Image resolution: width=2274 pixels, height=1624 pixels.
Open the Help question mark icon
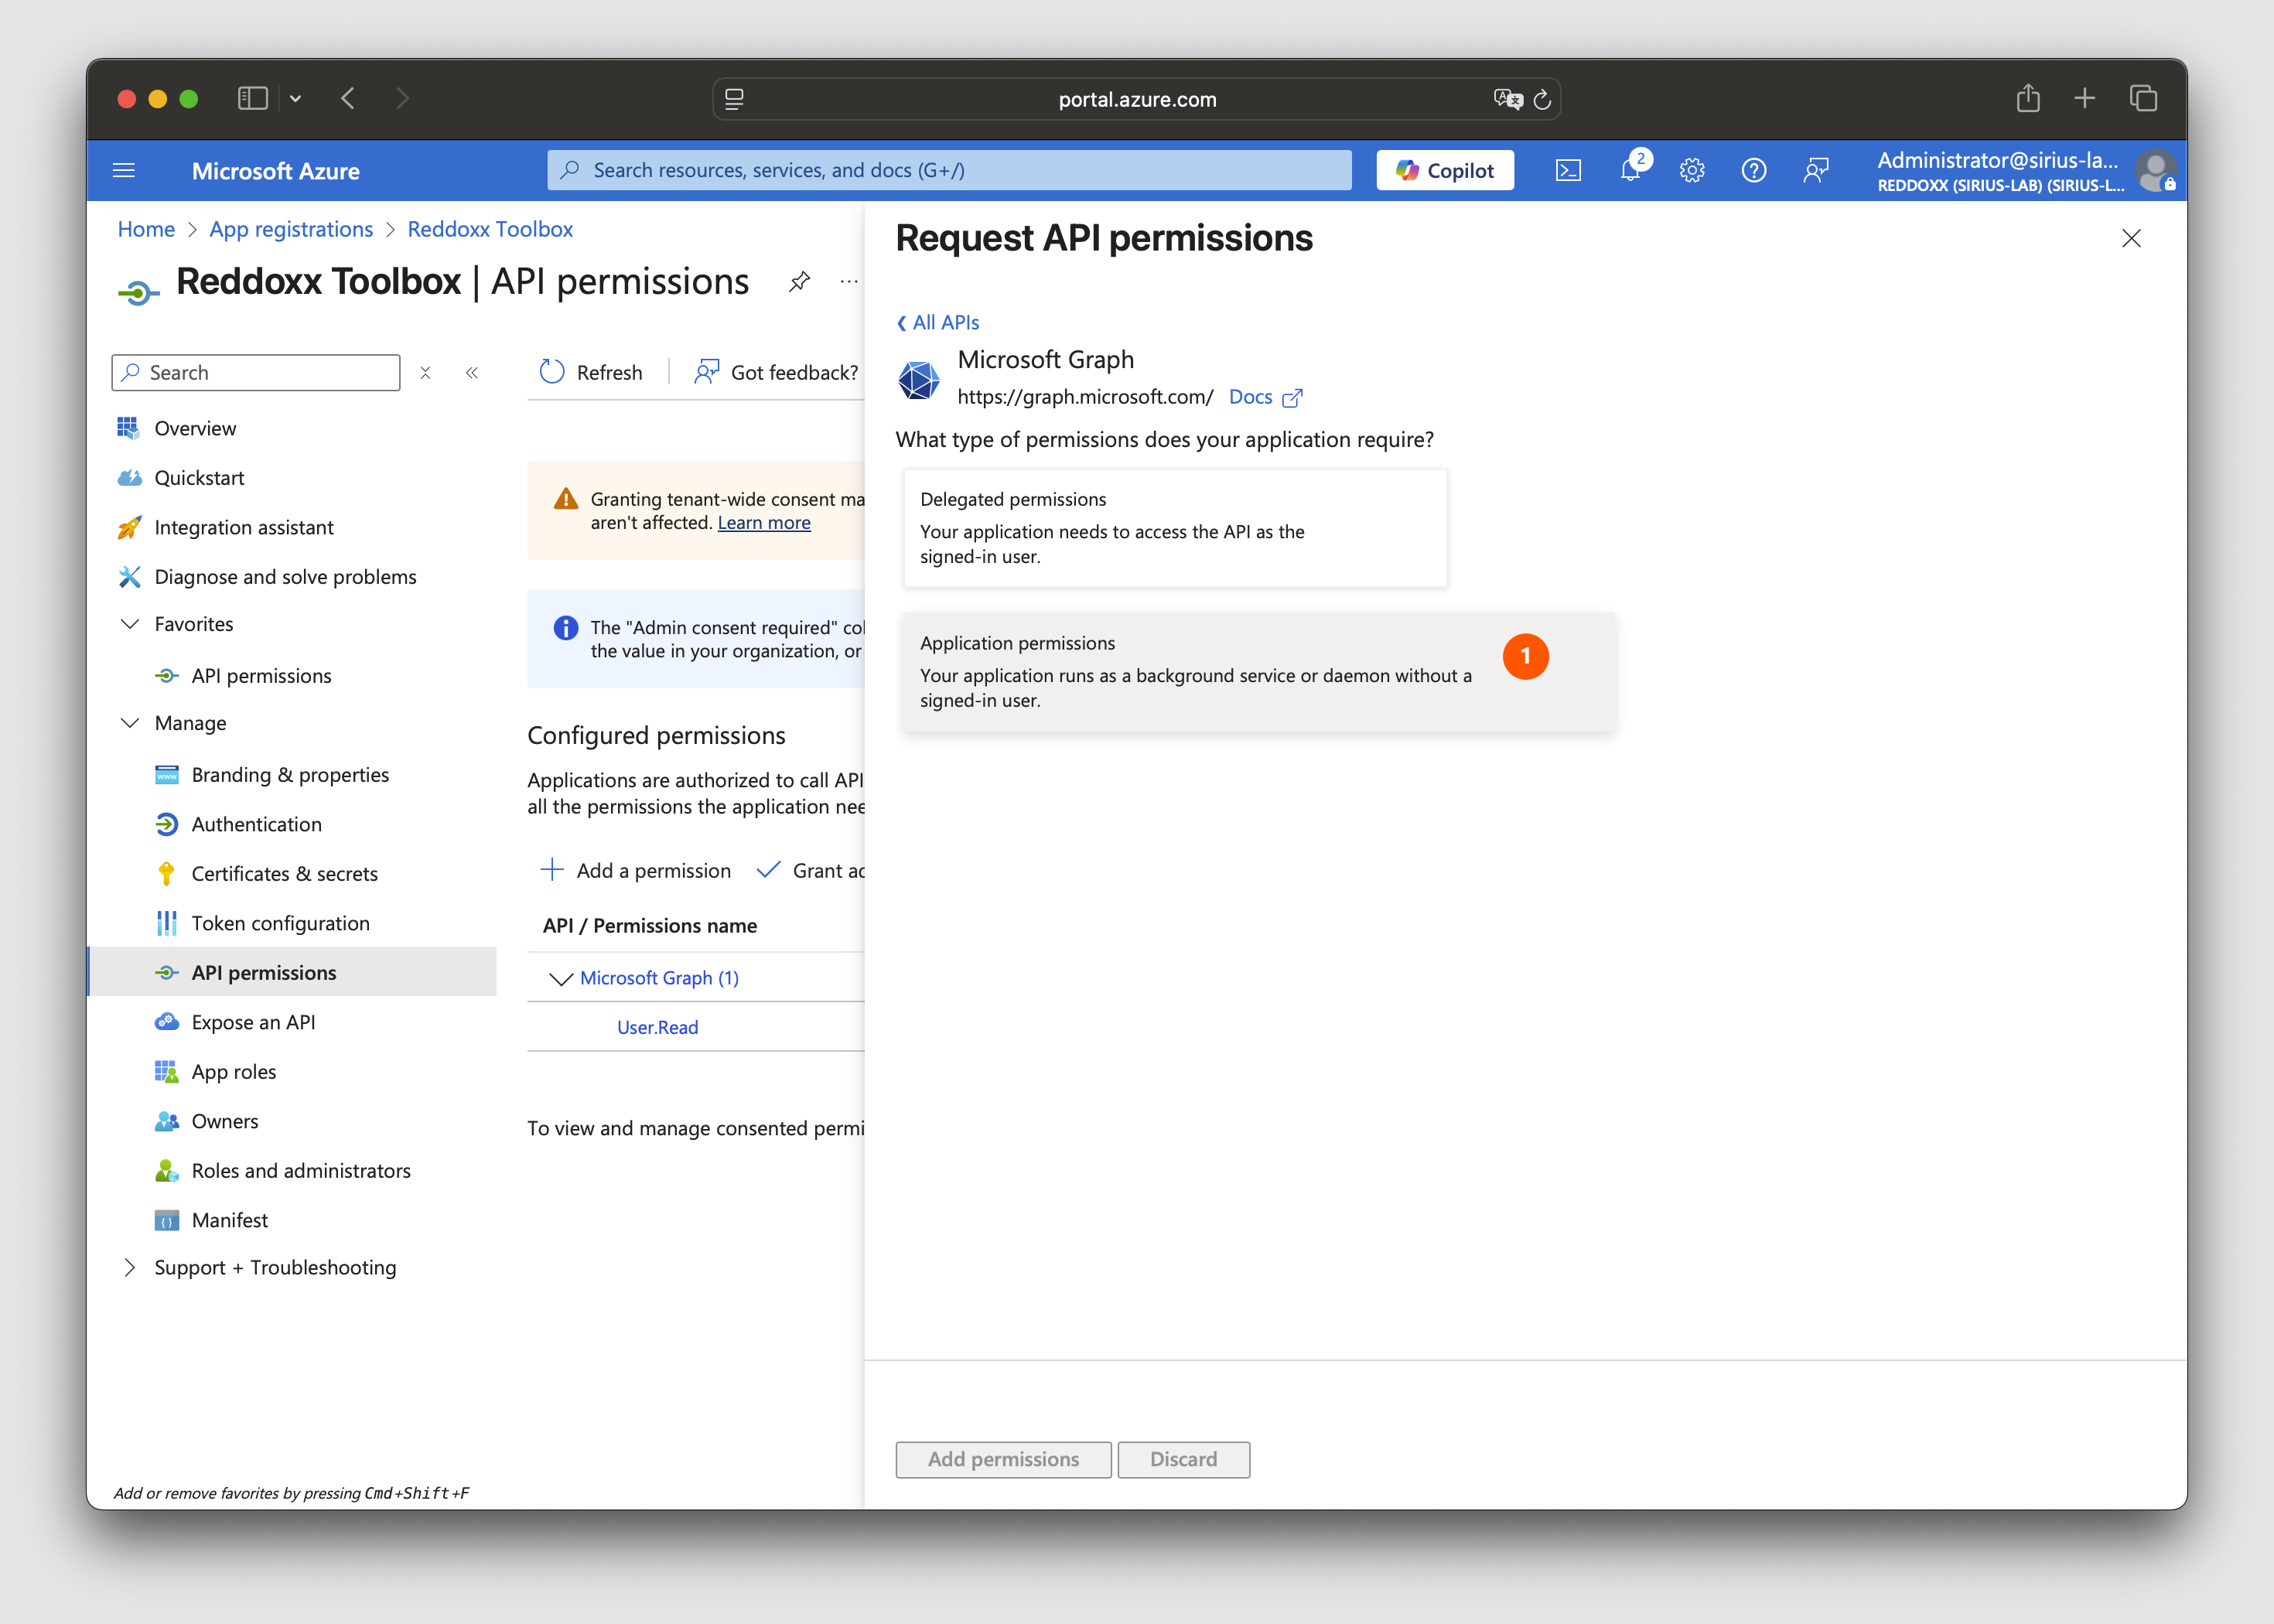click(x=1754, y=170)
